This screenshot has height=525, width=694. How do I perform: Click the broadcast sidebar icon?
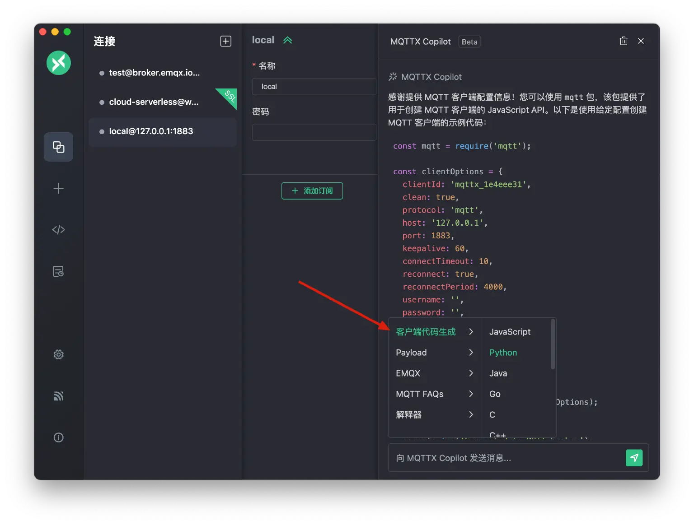(x=58, y=396)
